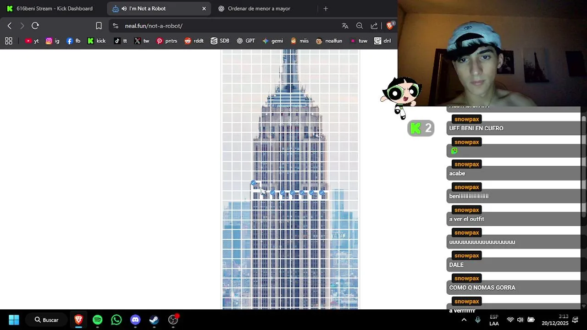
Task: Open the nealfun bookmark
Action: point(329,41)
